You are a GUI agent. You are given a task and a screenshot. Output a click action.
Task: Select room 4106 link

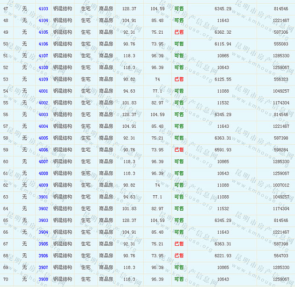click(43, 44)
